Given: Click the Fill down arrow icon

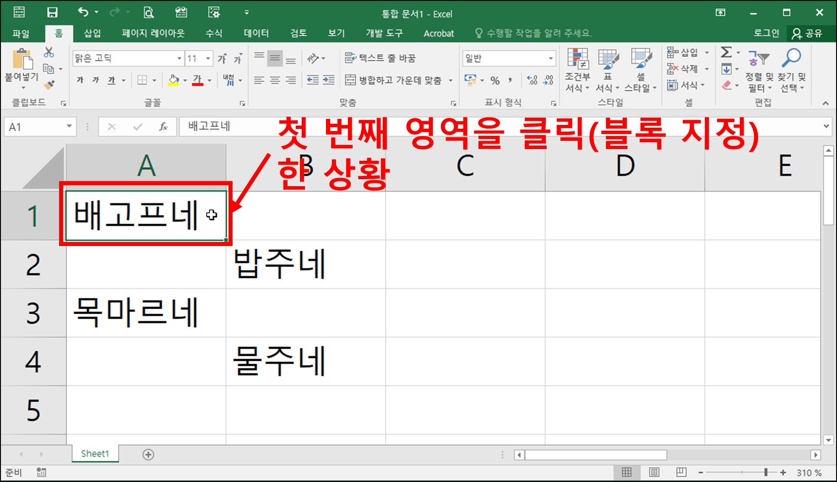Looking at the screenshot, I should tap(727, 69).
